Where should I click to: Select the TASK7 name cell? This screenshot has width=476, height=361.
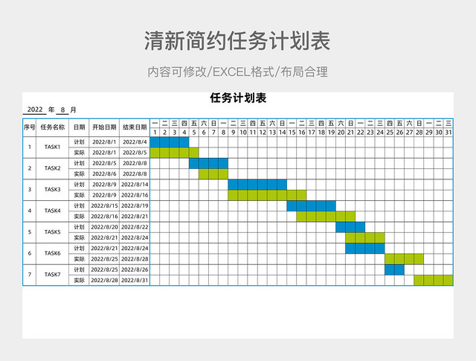[53, 275]
